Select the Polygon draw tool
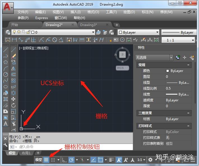 click(x=6, y=62)
